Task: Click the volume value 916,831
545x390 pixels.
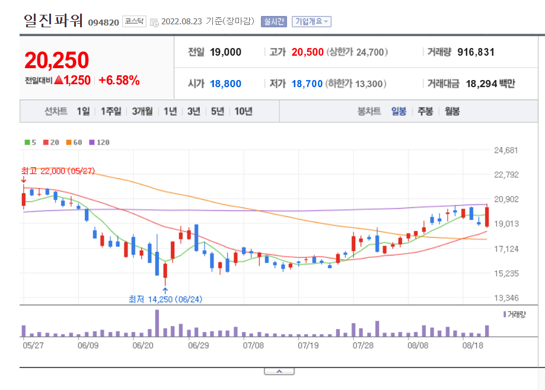Action: coord(476,52)
